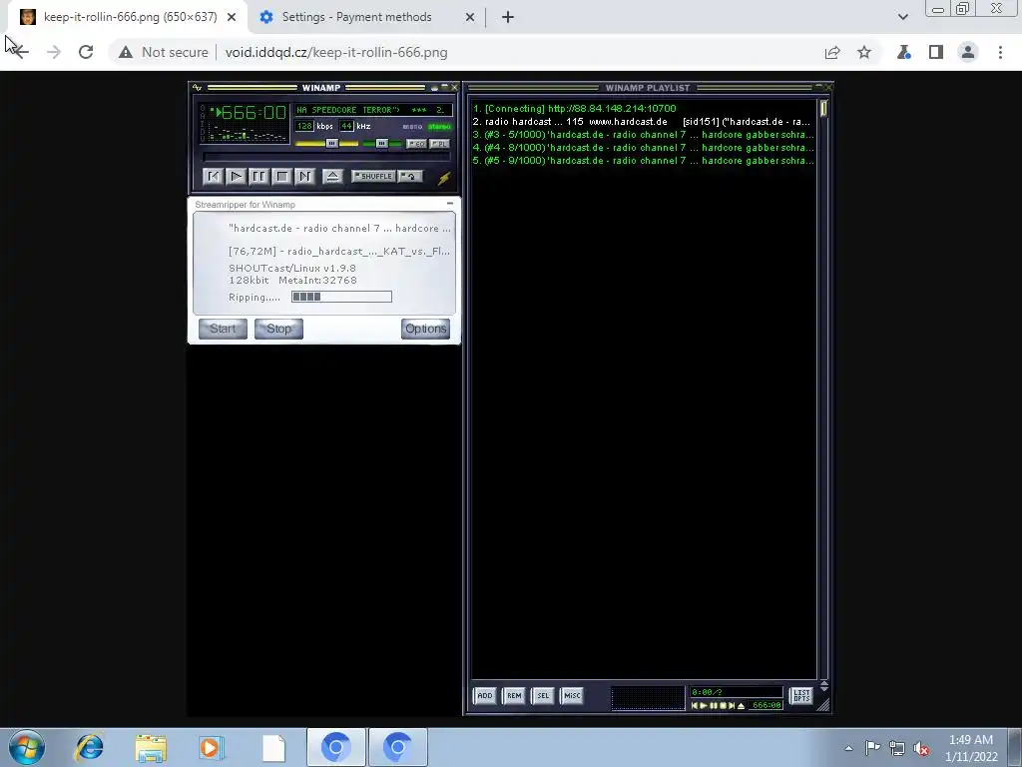
Task: Click the Winamp pause button
Action: point(258,176)
